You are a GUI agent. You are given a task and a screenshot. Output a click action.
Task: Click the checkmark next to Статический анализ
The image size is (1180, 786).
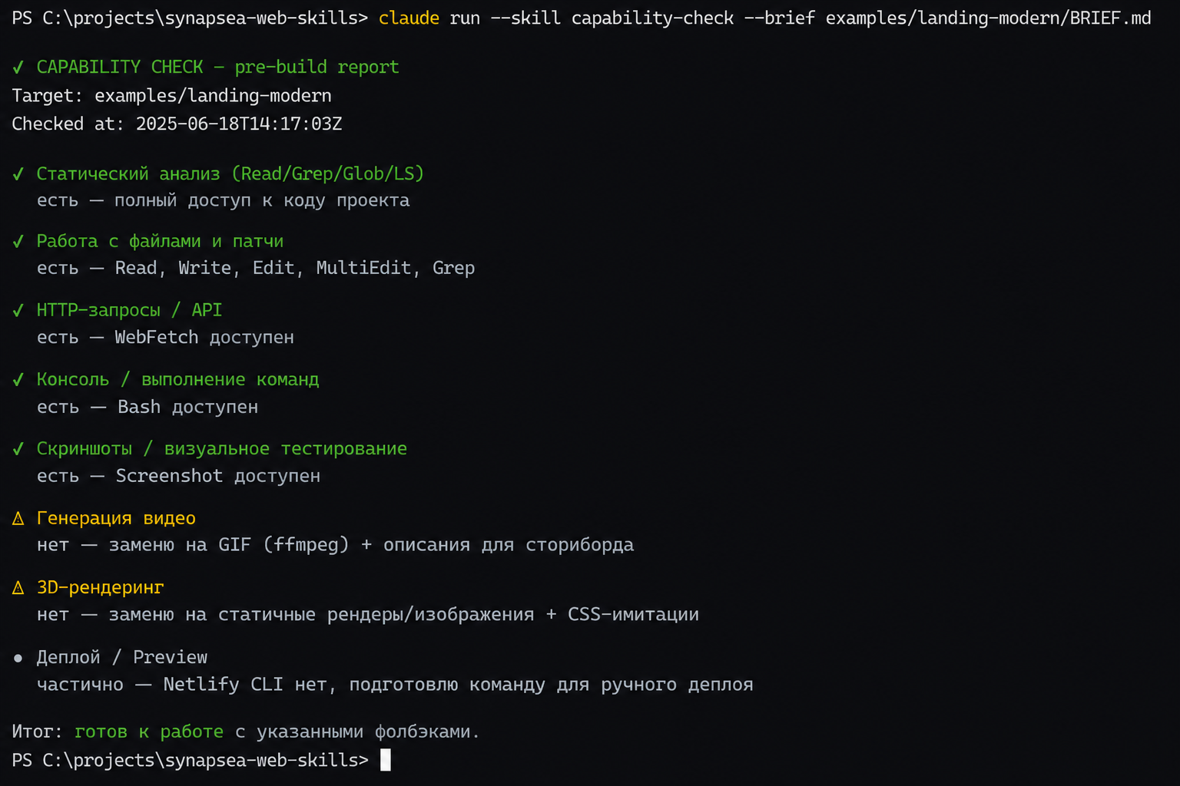point(18,174)
